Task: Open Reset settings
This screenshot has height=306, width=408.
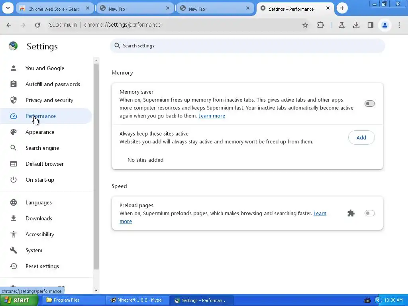Action: click(46, 266)
